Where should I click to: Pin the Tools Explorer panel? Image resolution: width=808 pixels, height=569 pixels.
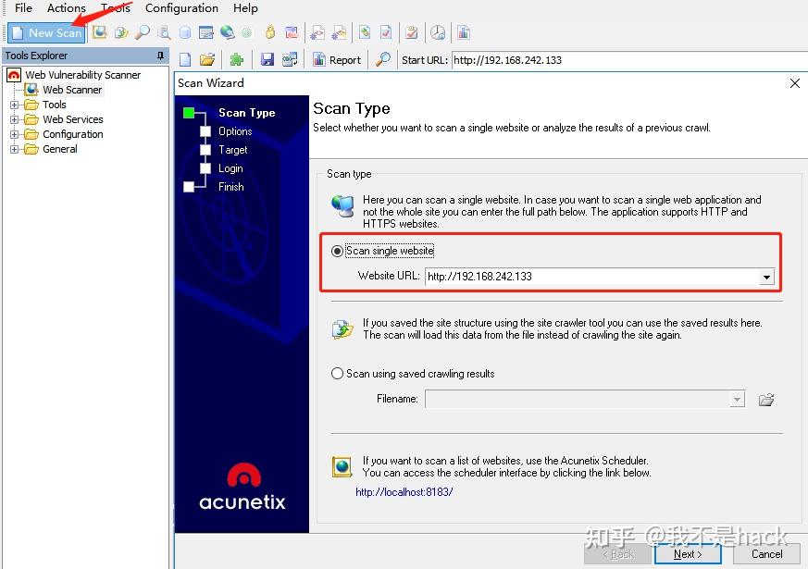click(x=160, y=56)
